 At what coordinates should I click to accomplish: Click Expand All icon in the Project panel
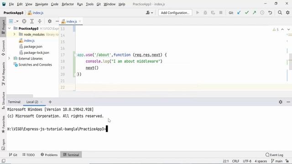coord(32,21)
